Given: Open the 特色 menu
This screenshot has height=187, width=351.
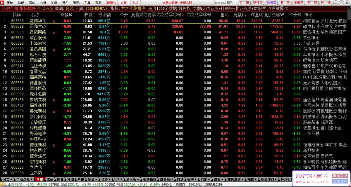Looking at the screenshot, I should pyautogui.click(x=65, y=3).
